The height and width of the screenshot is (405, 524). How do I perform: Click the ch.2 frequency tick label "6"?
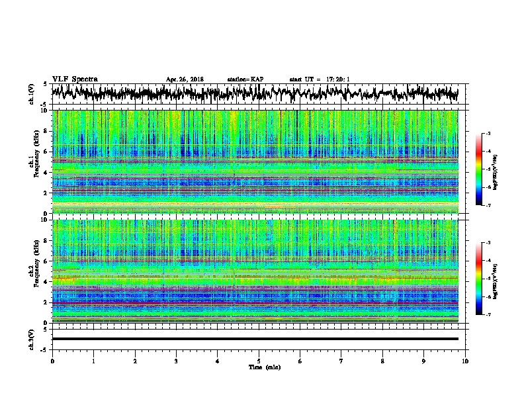pos(46,261)
